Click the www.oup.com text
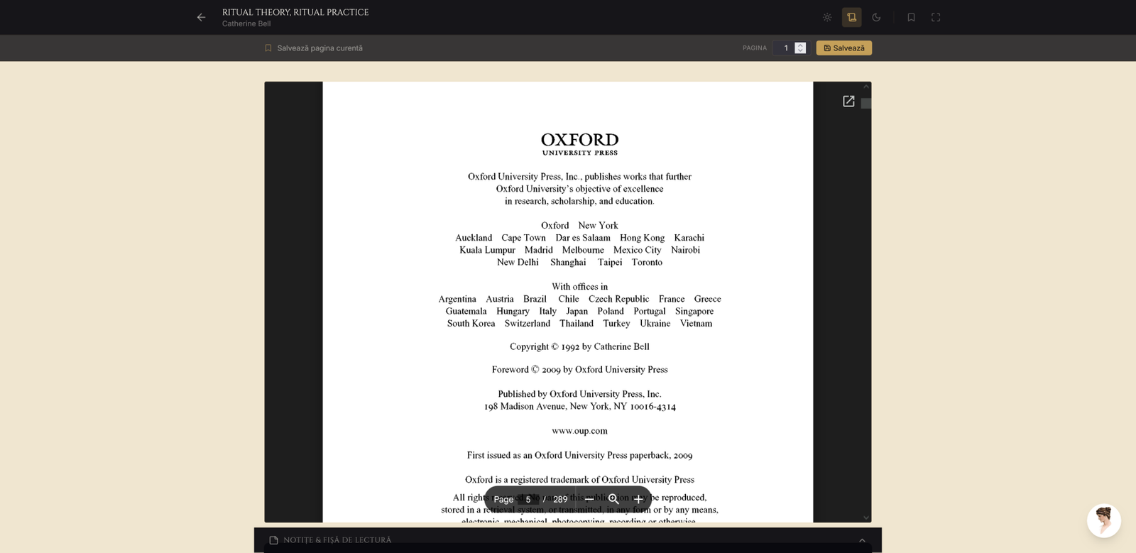1136x553 pixels. 579,431
